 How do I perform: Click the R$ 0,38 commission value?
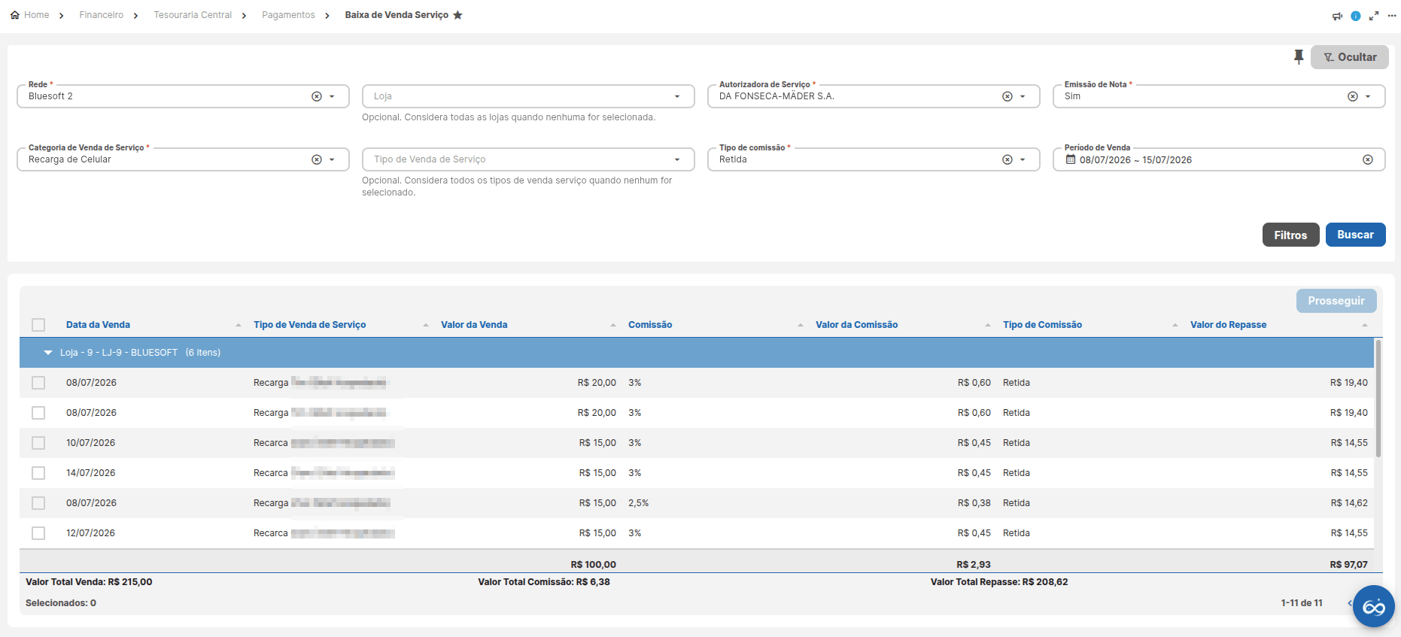coord(974,503)
